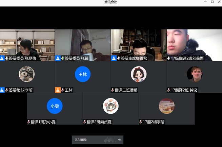Click the blue 小雯 avatar circle

(x=55, y=106)
